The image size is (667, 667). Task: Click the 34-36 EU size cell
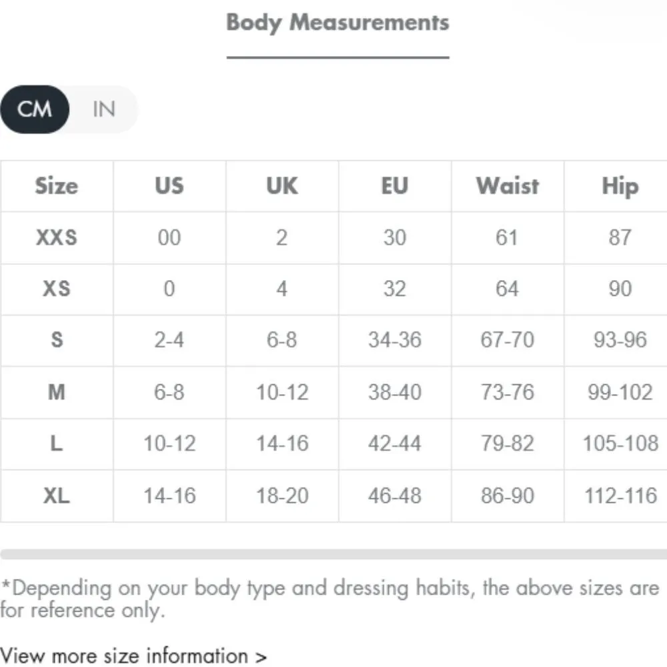[395, 340]
